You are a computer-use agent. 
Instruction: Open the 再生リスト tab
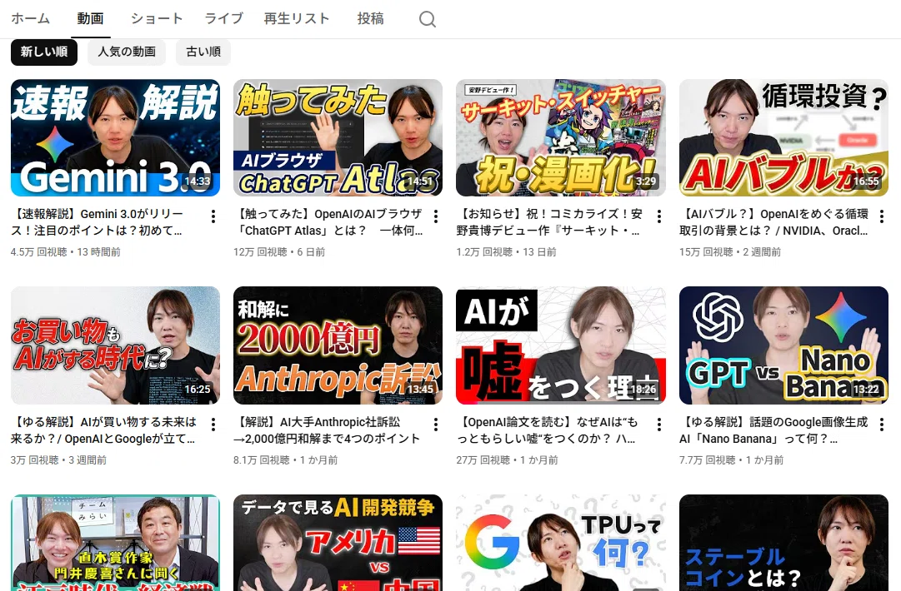click(x=297, y=18)
